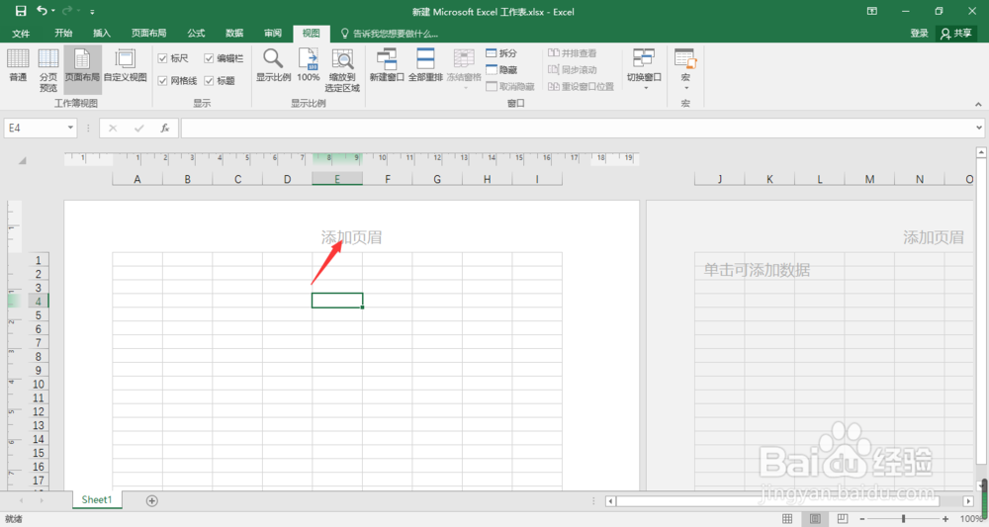
Task: Click Select All corner triangle
Action: 22,161
